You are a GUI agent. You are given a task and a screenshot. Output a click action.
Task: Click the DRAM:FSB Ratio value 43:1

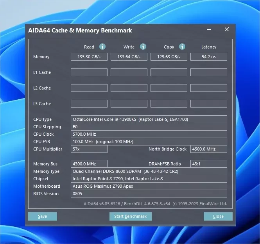(x=209, y=164)
